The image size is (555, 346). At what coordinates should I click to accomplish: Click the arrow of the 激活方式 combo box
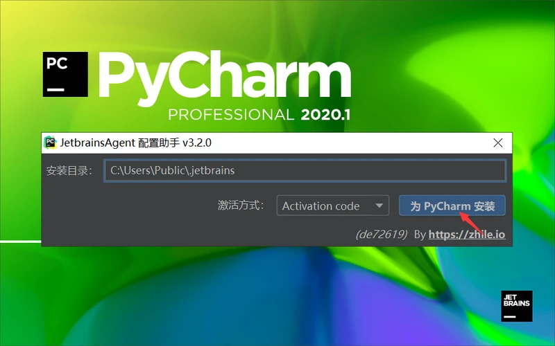point(379,206)
